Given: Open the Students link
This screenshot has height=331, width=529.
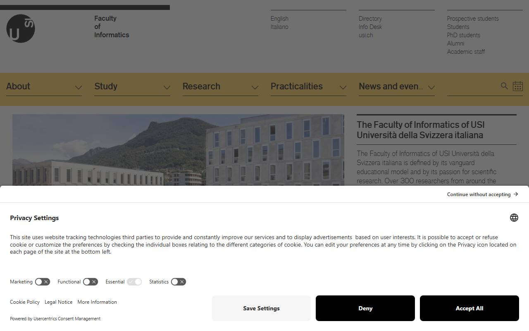Looking at the screenshot, I should coord(458,27).
